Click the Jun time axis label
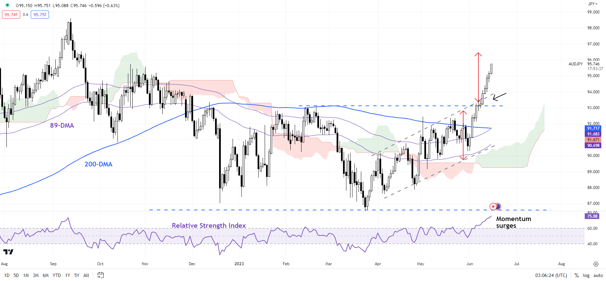The width and height of the screenshot is (606, 281). [x=470, y=264]
